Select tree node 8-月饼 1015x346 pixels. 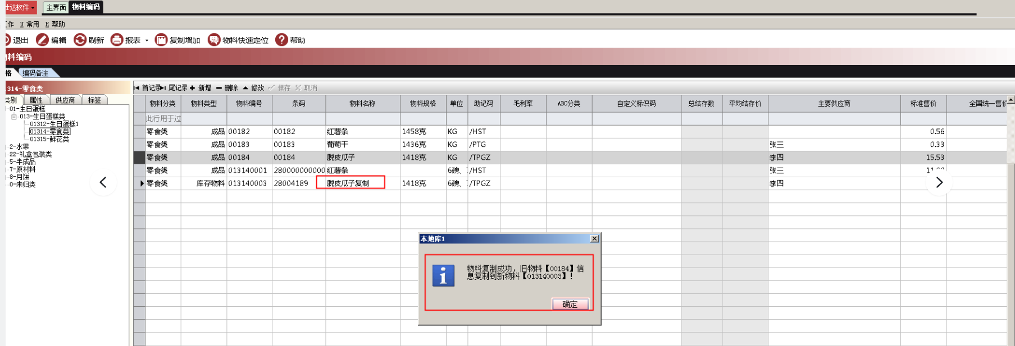pos(19,177)
